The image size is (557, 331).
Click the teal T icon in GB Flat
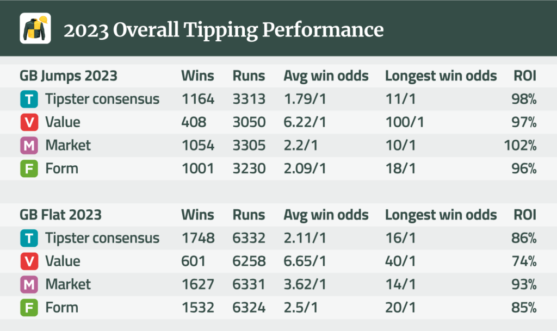tap(29, 238)
